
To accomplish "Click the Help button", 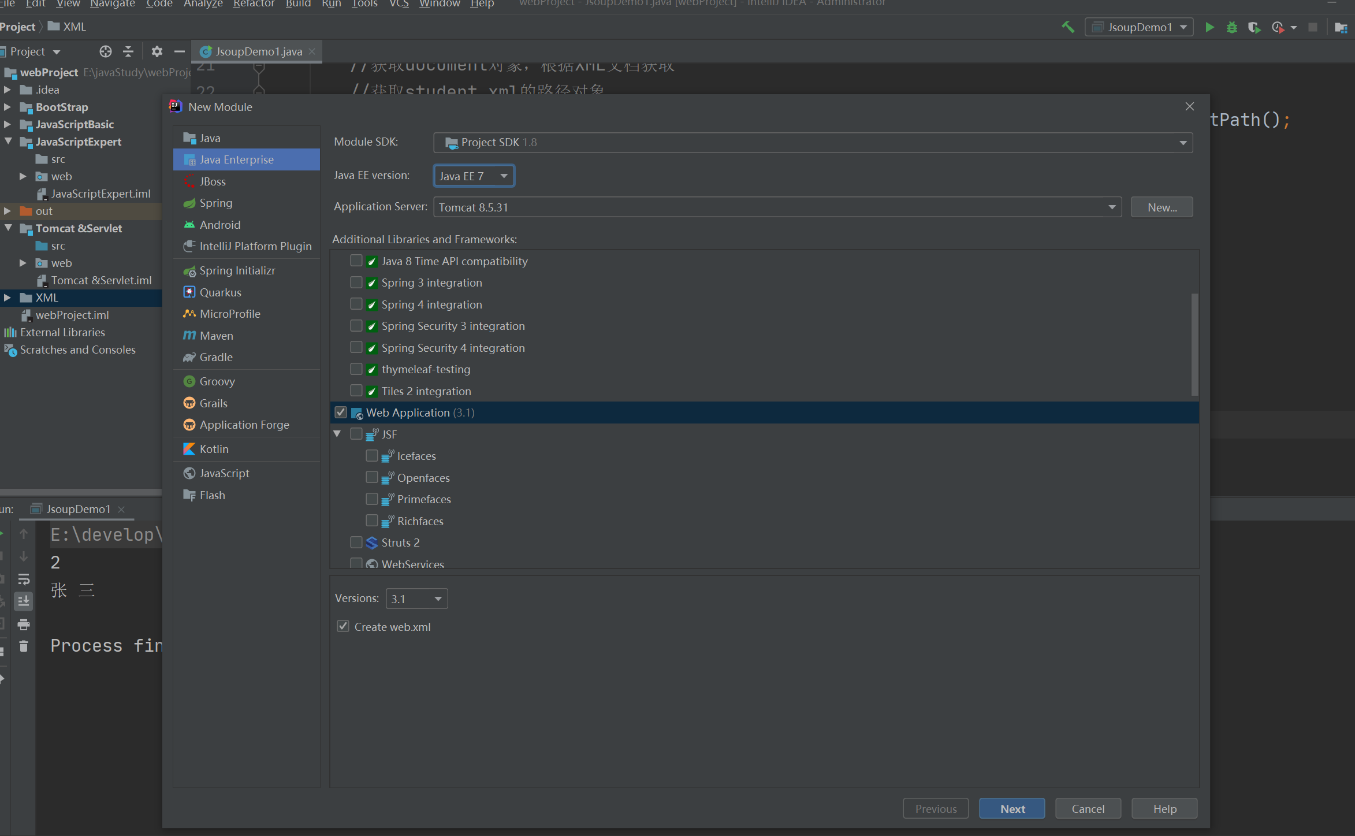I will [1164, 809].
